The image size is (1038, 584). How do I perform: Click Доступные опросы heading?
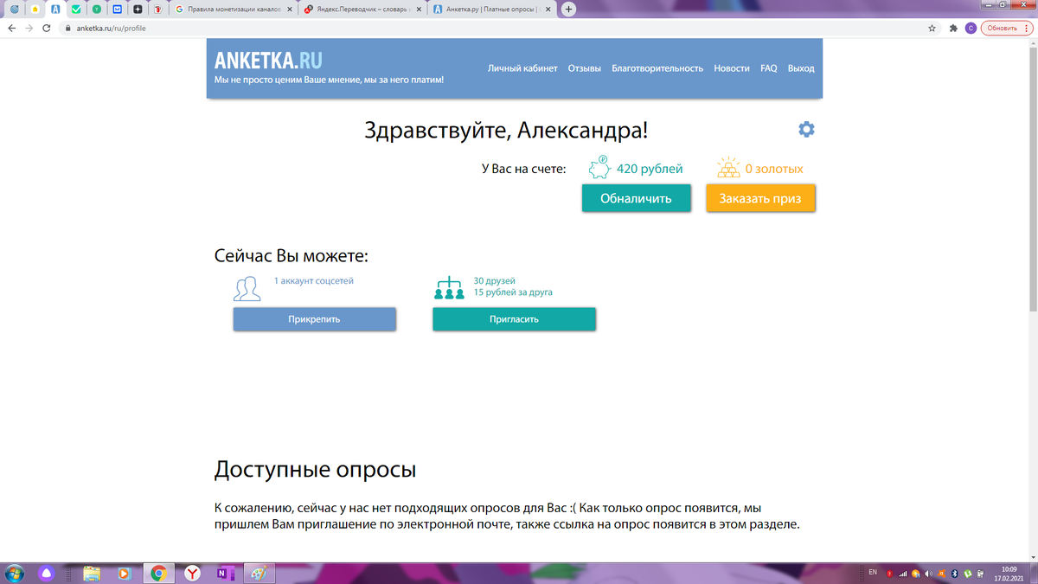click(315, 470)
